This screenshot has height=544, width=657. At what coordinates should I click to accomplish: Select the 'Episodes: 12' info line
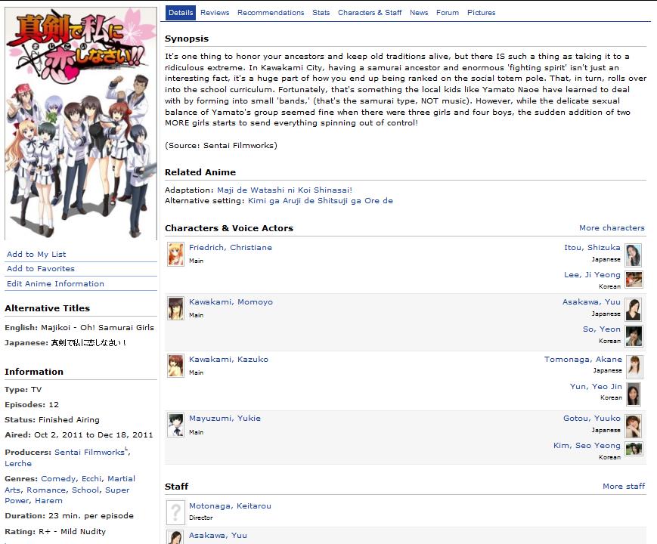(32, 404)
